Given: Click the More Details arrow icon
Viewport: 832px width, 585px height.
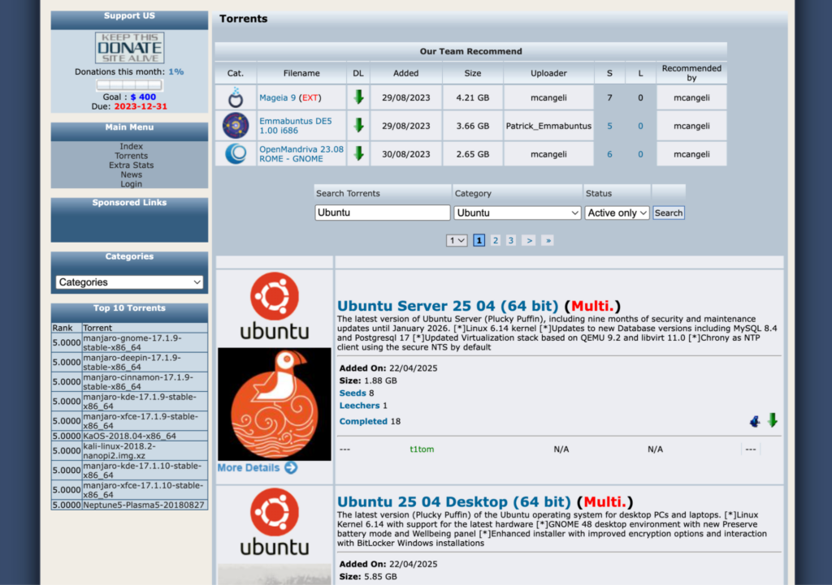Looking at the screenshot, I should click(x=291, y=468).
